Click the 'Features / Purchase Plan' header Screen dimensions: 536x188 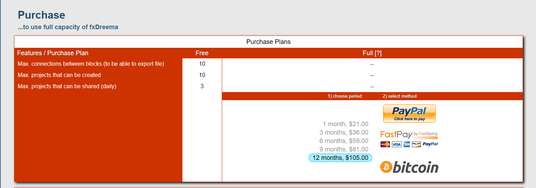coord(53,53)
